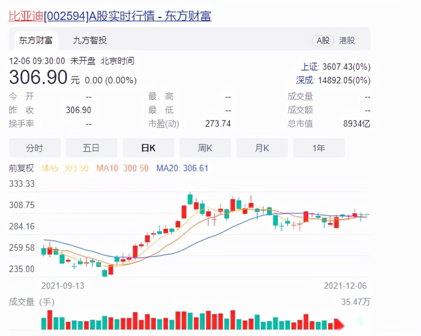Show the 分时 intraday chart
The height and width of the screenshot is (336, 421).
(35, 148)
